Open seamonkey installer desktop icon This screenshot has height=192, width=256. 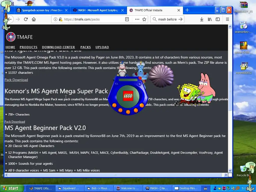pos(243,27)
